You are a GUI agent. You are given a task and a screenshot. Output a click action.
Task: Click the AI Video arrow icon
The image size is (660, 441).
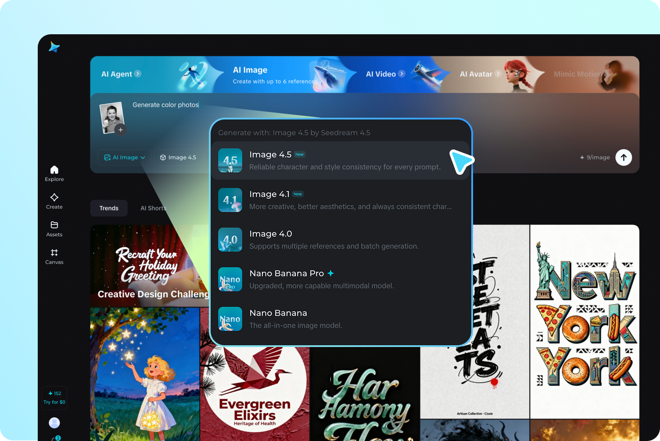pyautogui.click(x=402, y=74)
